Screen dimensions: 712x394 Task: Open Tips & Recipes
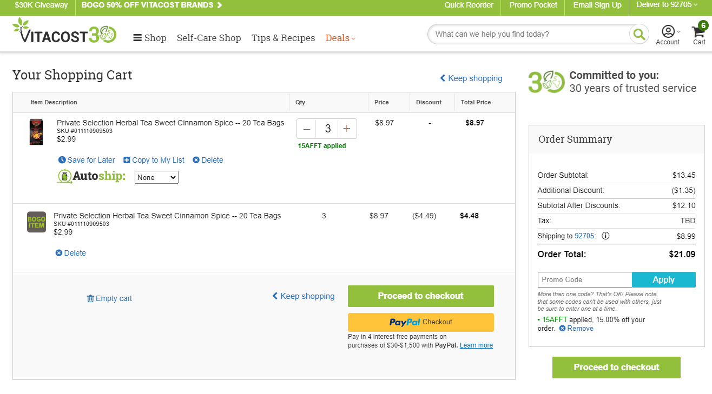pyautogui.click(x=283, y=38)
